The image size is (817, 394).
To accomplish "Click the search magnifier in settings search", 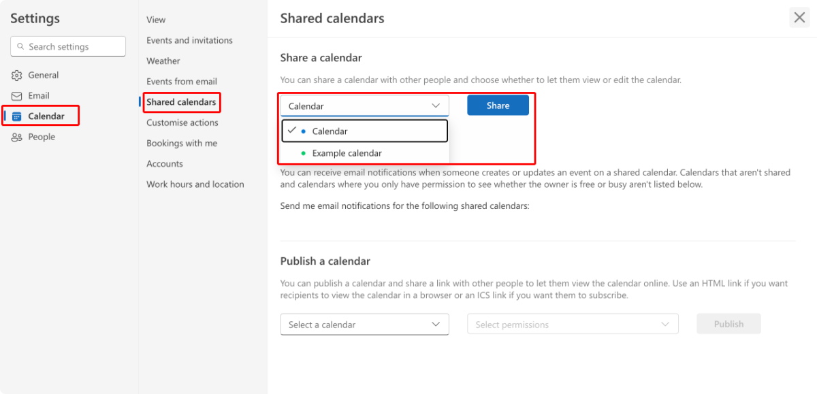I will point(20,46).
